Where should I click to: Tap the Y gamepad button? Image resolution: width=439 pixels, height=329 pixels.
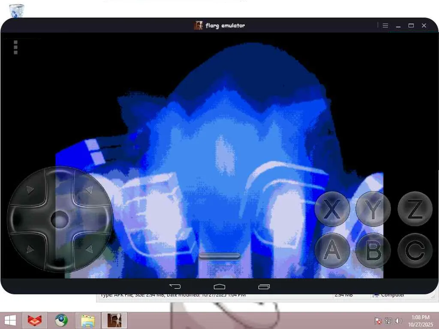373,209
